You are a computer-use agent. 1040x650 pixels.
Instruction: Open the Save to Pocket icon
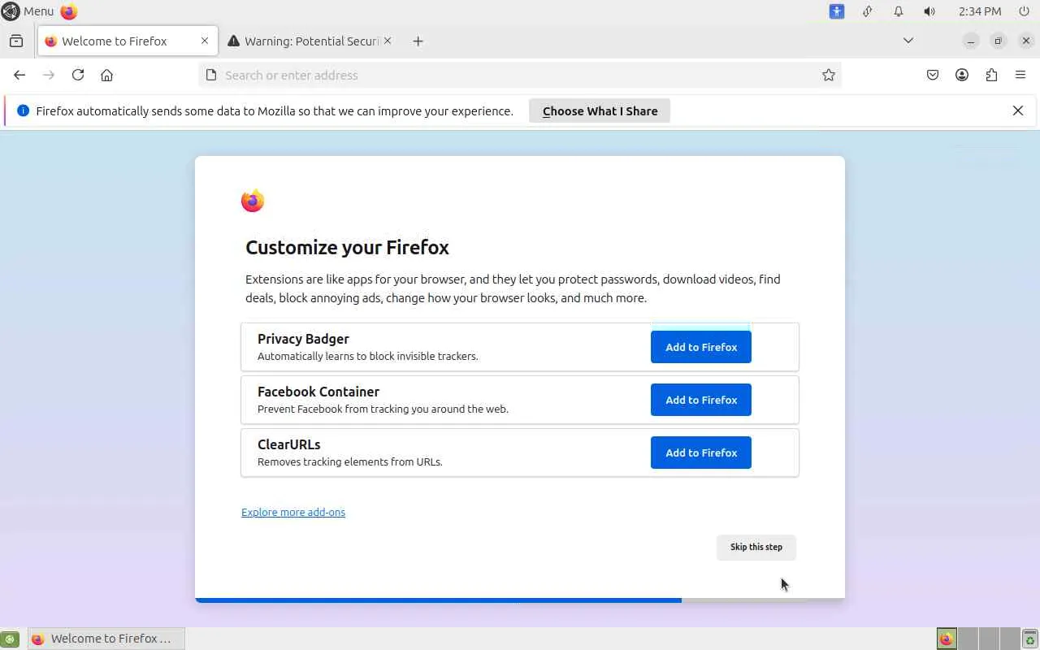[x=933, y=75]
